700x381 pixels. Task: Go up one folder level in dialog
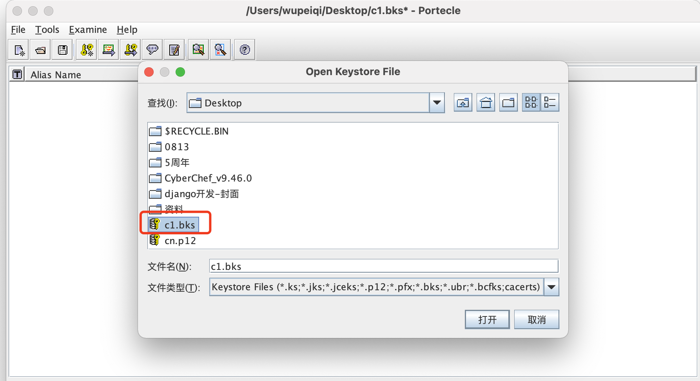coord(463,103)
